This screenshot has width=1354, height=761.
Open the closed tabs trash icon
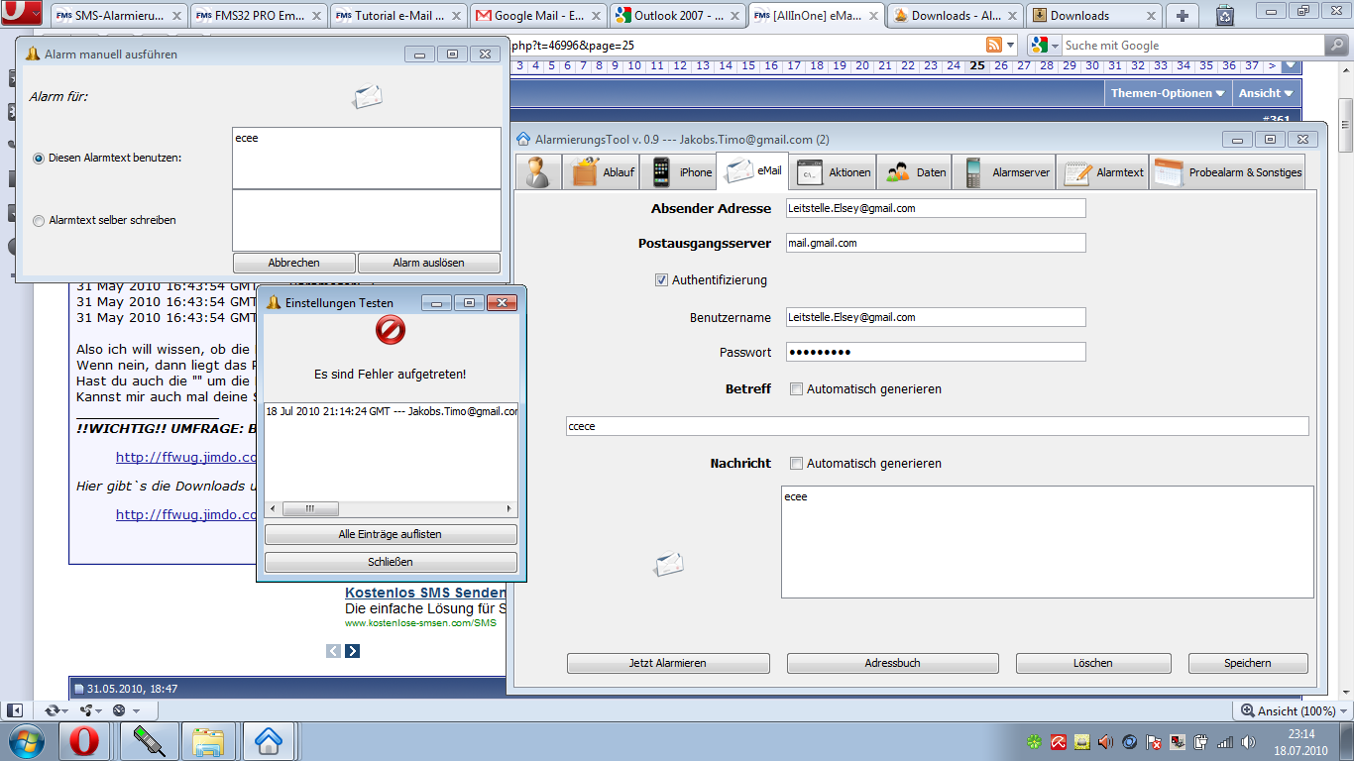[x=1225, y=14]
